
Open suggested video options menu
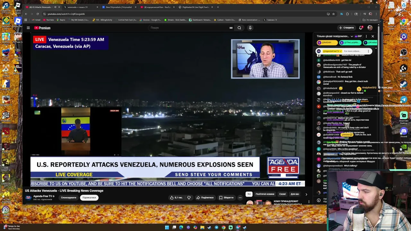pyautogui.click(x=309, y=202)
